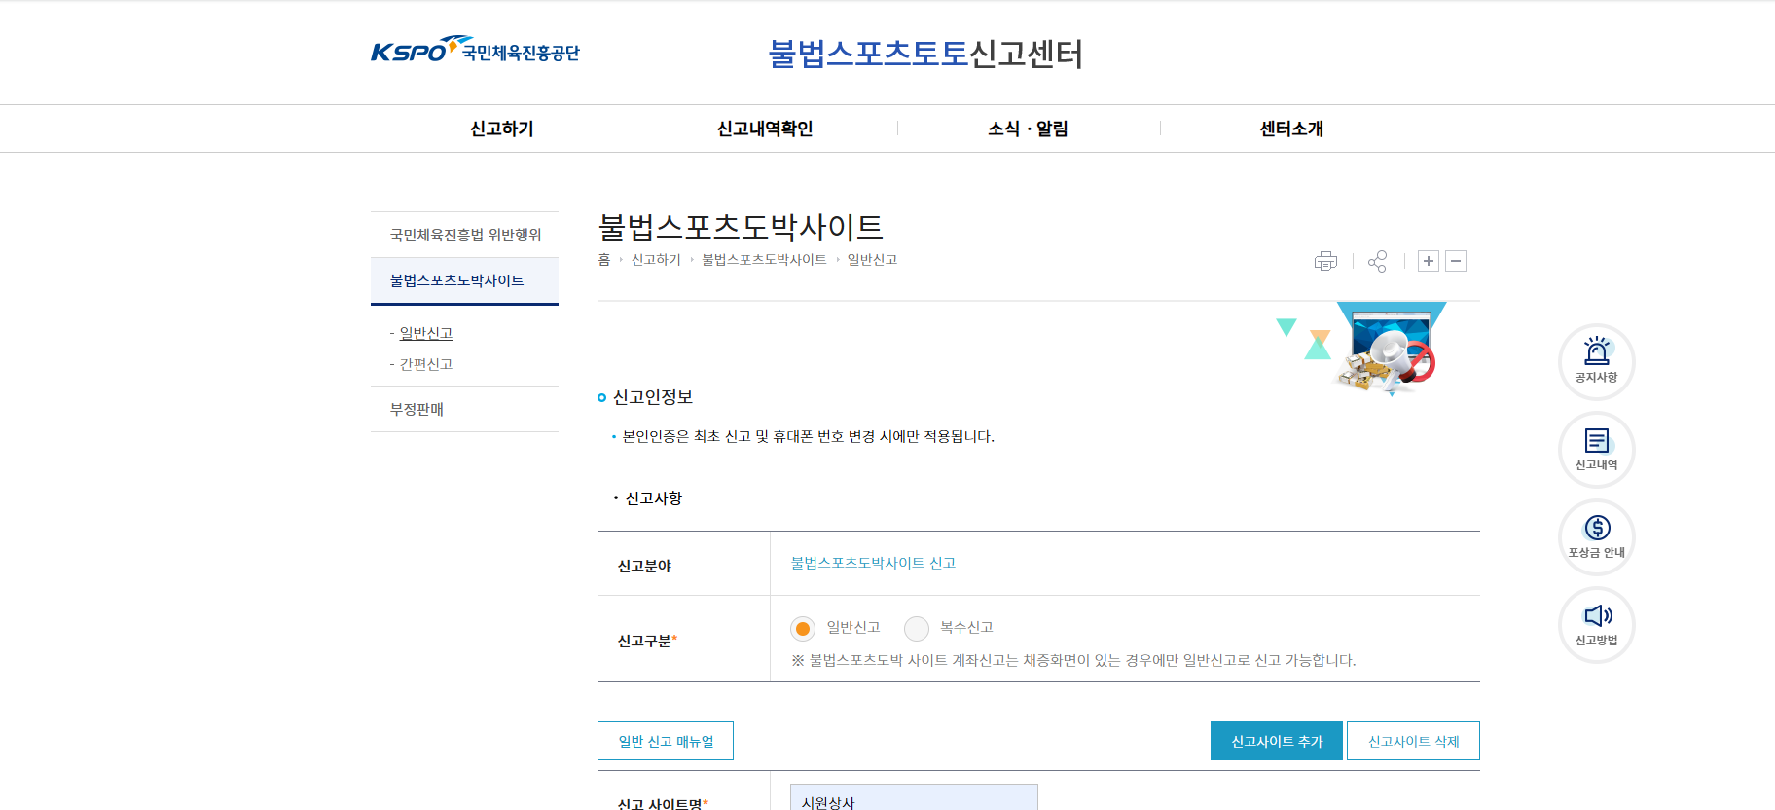Click the print page icon

(x=1325, y=261)
